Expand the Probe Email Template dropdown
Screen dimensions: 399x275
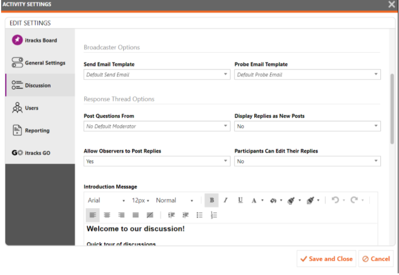(x=308, y=75)
